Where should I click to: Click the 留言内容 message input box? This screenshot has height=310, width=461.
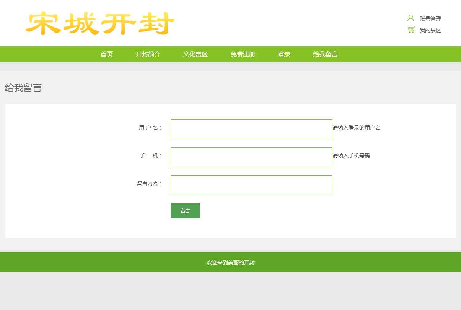pos(251,185)
